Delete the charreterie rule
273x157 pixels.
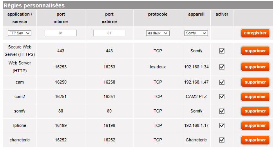(x=255, y=140)
